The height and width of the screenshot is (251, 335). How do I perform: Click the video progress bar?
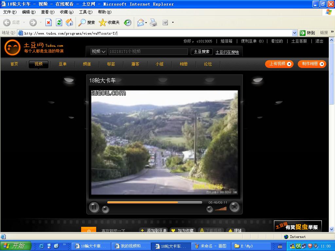tap(154, 202)
